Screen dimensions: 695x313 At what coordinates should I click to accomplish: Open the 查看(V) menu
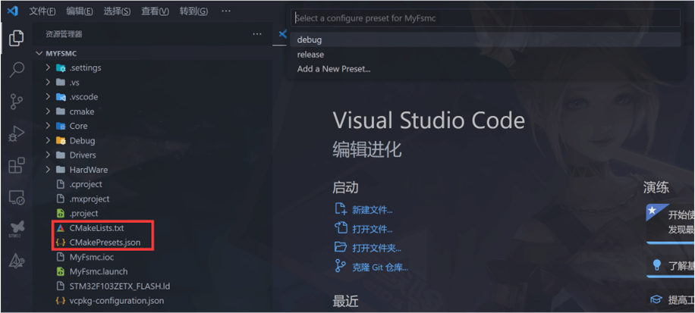155,11
